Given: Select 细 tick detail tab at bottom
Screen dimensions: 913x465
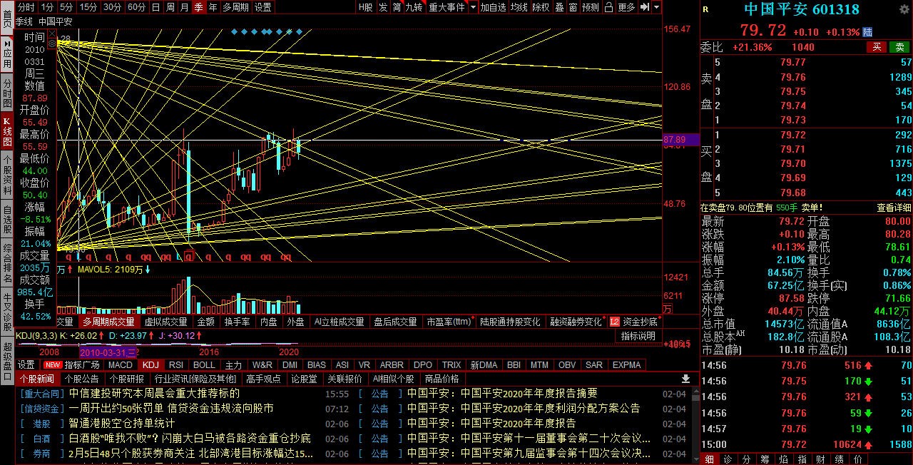Looking at the screenshot, I should tap(710, 459).
